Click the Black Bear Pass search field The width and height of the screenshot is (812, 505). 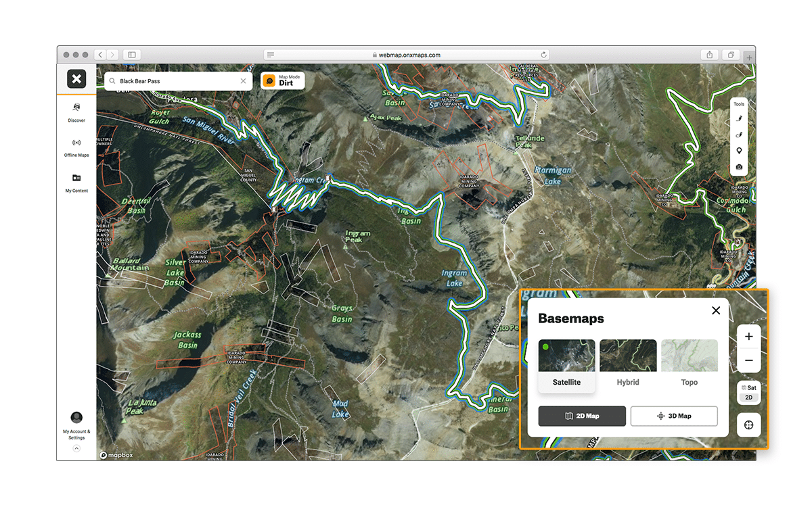coord(176,81)
